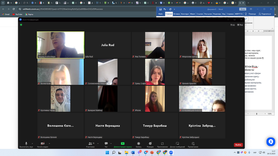Start recording with the Record icon
278x156 pixels.
click(x=138, y=144)
